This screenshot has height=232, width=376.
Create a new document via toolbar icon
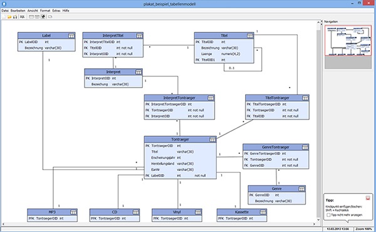coord(4,17)
